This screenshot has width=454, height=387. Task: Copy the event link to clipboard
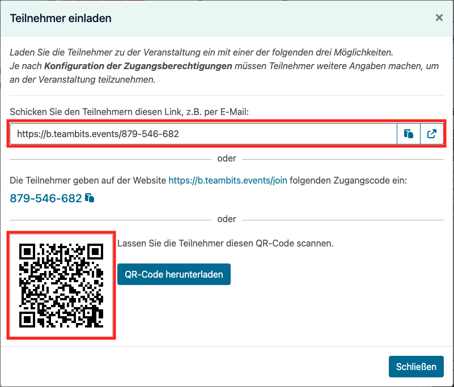pos(408,134)
